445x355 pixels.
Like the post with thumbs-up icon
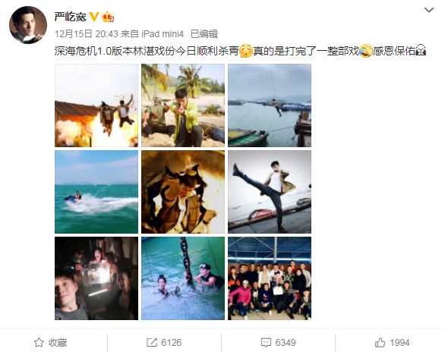[x=380, y=343]
